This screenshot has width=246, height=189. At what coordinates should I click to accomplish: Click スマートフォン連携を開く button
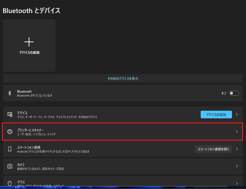213,149
